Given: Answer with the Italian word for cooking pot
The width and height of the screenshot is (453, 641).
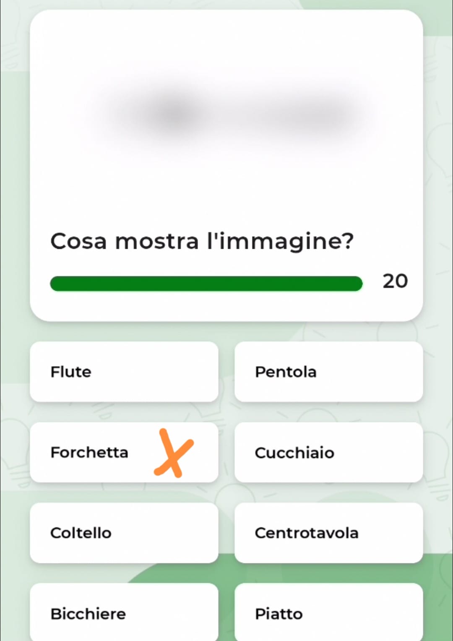Looking at the screenshot, I should point(328,372).
